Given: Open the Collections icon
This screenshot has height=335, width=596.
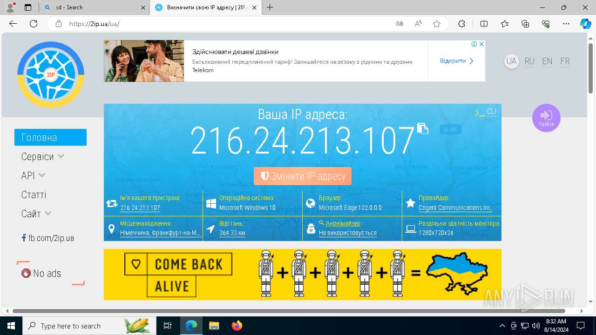Looking at the screenshot, I should (525, 24).
